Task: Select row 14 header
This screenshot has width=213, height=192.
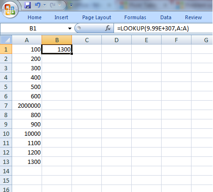Action: pos(6,171)
